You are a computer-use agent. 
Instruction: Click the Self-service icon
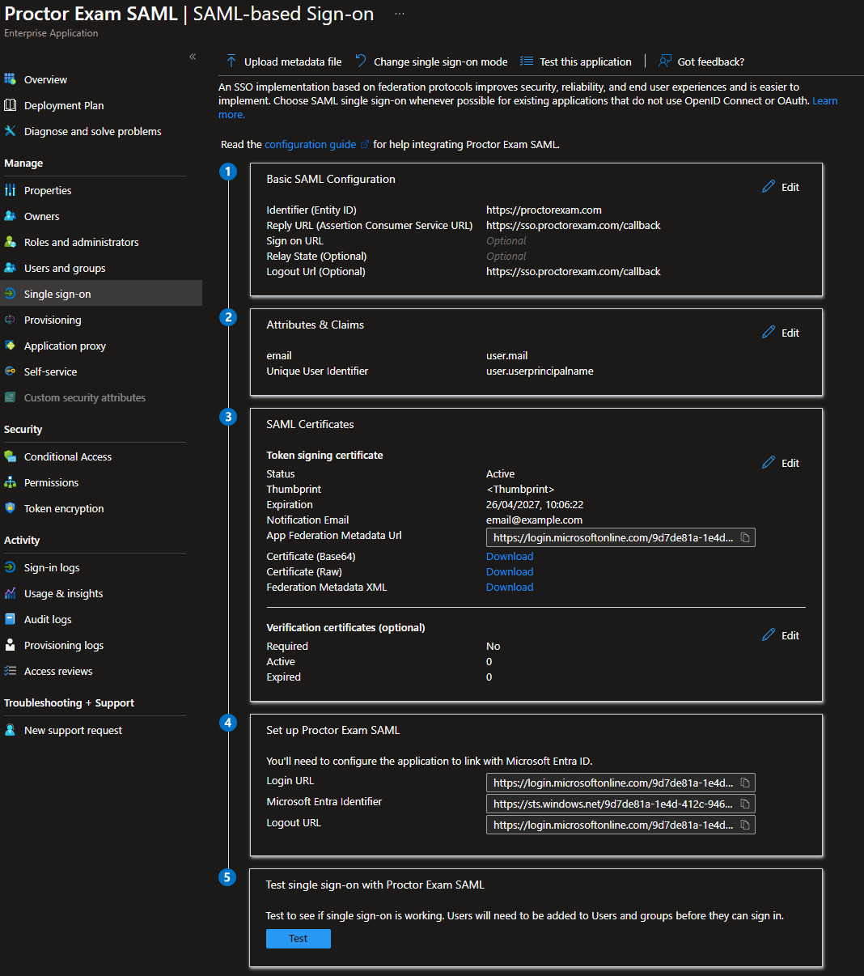(11, 371)
